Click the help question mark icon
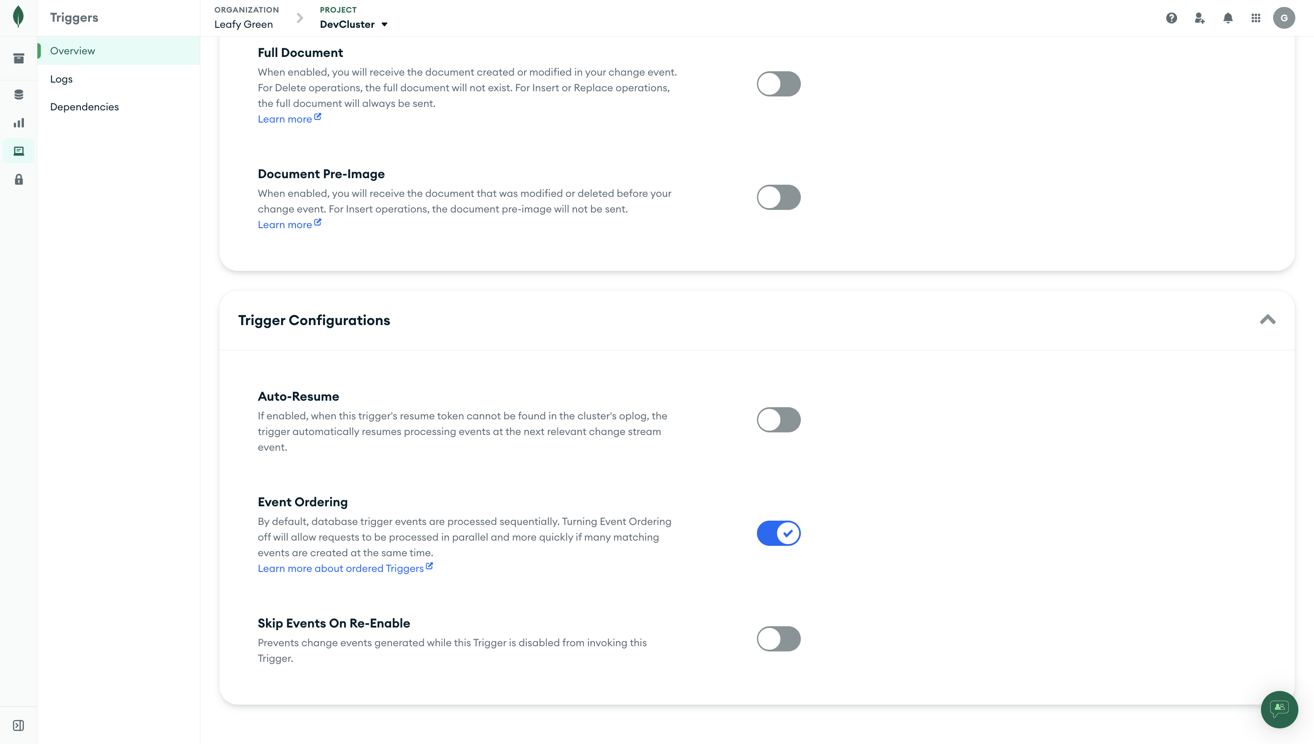This screenshot has width=1314, height=744. (1171, 18)
